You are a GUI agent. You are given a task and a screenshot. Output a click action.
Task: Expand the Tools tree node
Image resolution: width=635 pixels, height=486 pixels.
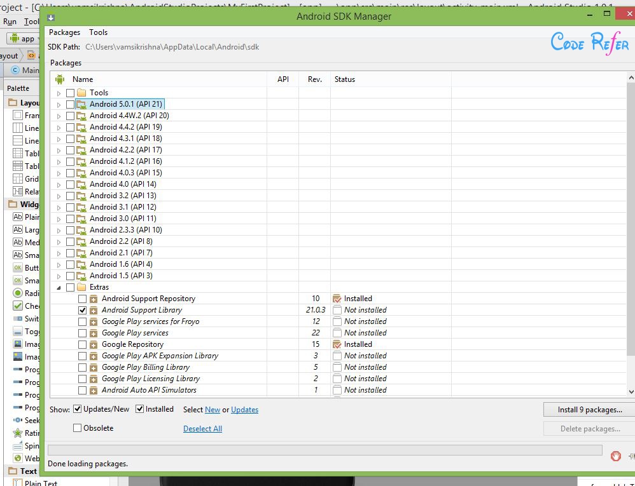tap(59, 93)
